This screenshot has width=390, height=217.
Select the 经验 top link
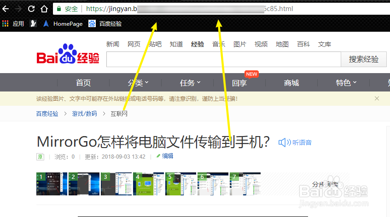pos(198,44)
